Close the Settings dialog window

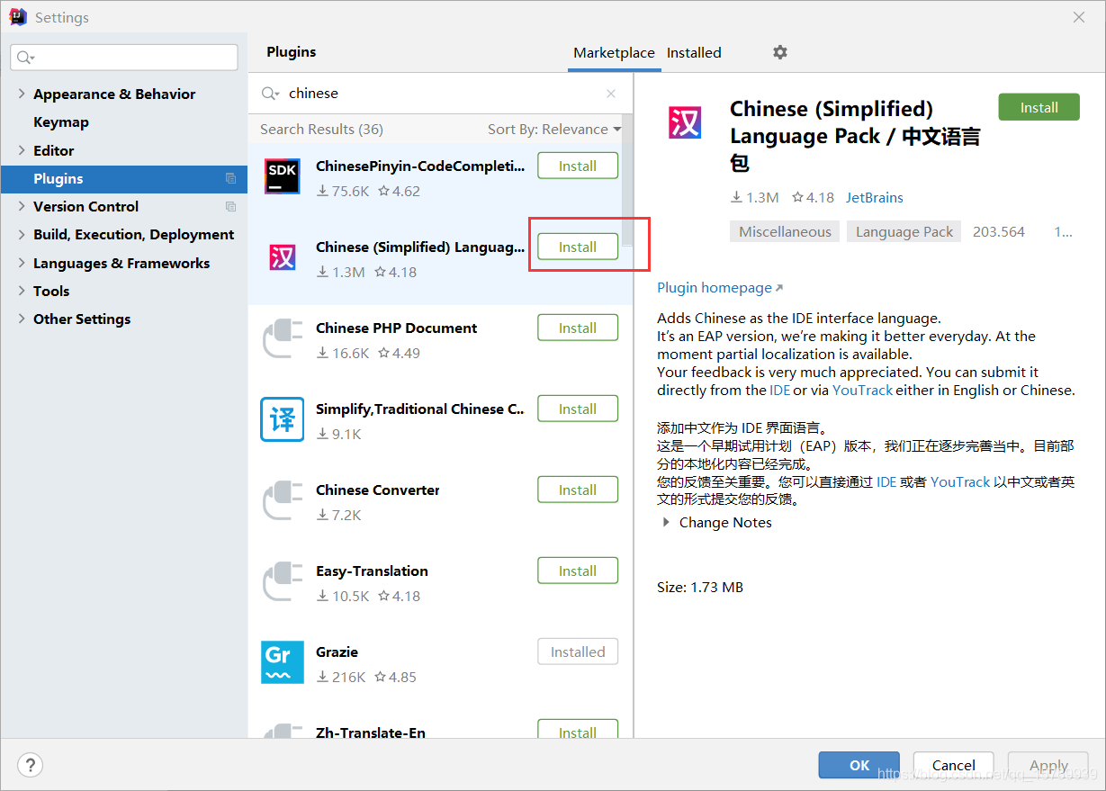(x=1079, y=16)
